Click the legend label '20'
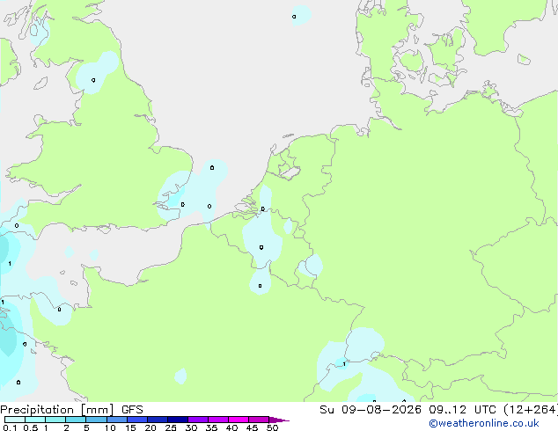 pyautogui.click(x=151, y=427)
